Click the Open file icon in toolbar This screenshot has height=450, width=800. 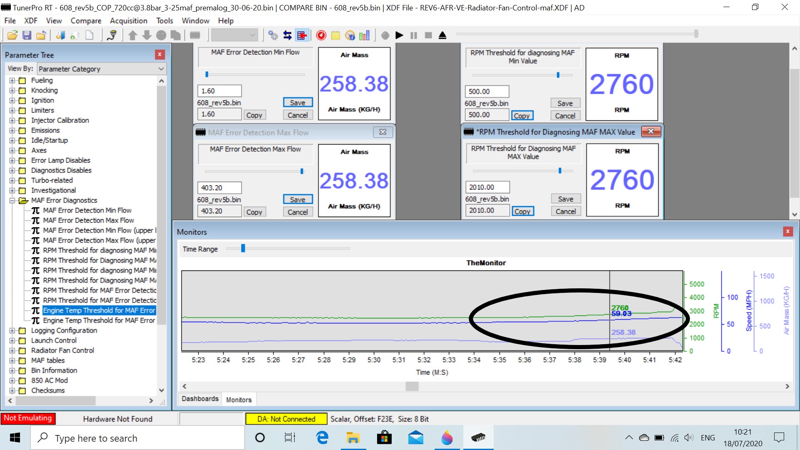tap(12, 35)
